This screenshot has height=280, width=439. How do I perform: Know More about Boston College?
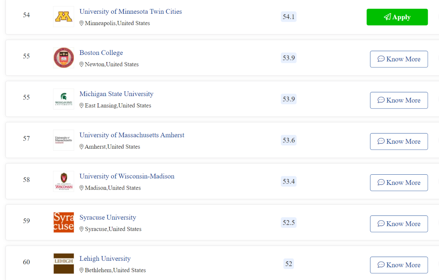click(x=399, y=59)
